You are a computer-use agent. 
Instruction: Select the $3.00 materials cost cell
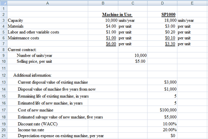[170, 26]
